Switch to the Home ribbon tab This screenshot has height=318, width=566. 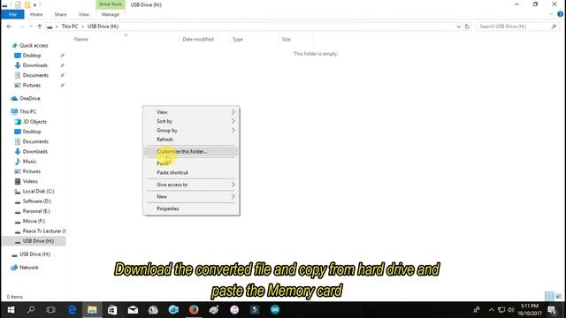[36, 14]
